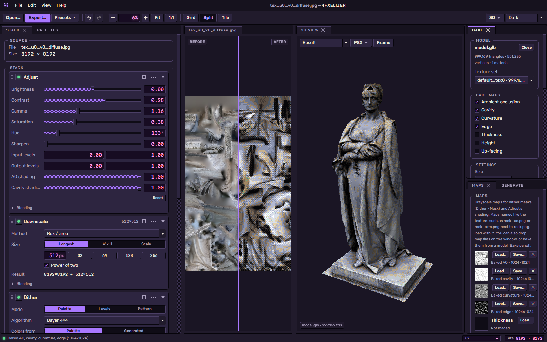Toggle the Dither effect enabled dot

(19, 297)
